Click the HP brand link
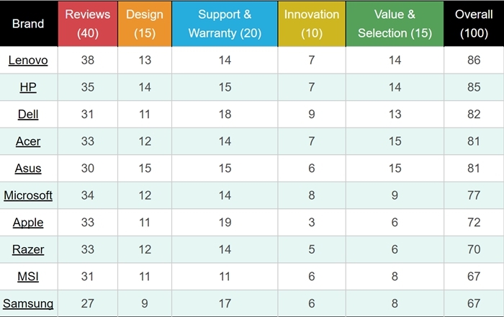 click(28, 87)
